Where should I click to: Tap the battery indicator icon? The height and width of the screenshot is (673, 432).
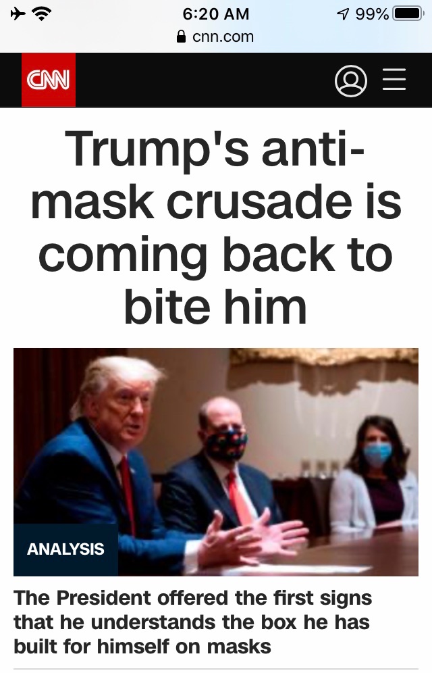coord(408,14)
